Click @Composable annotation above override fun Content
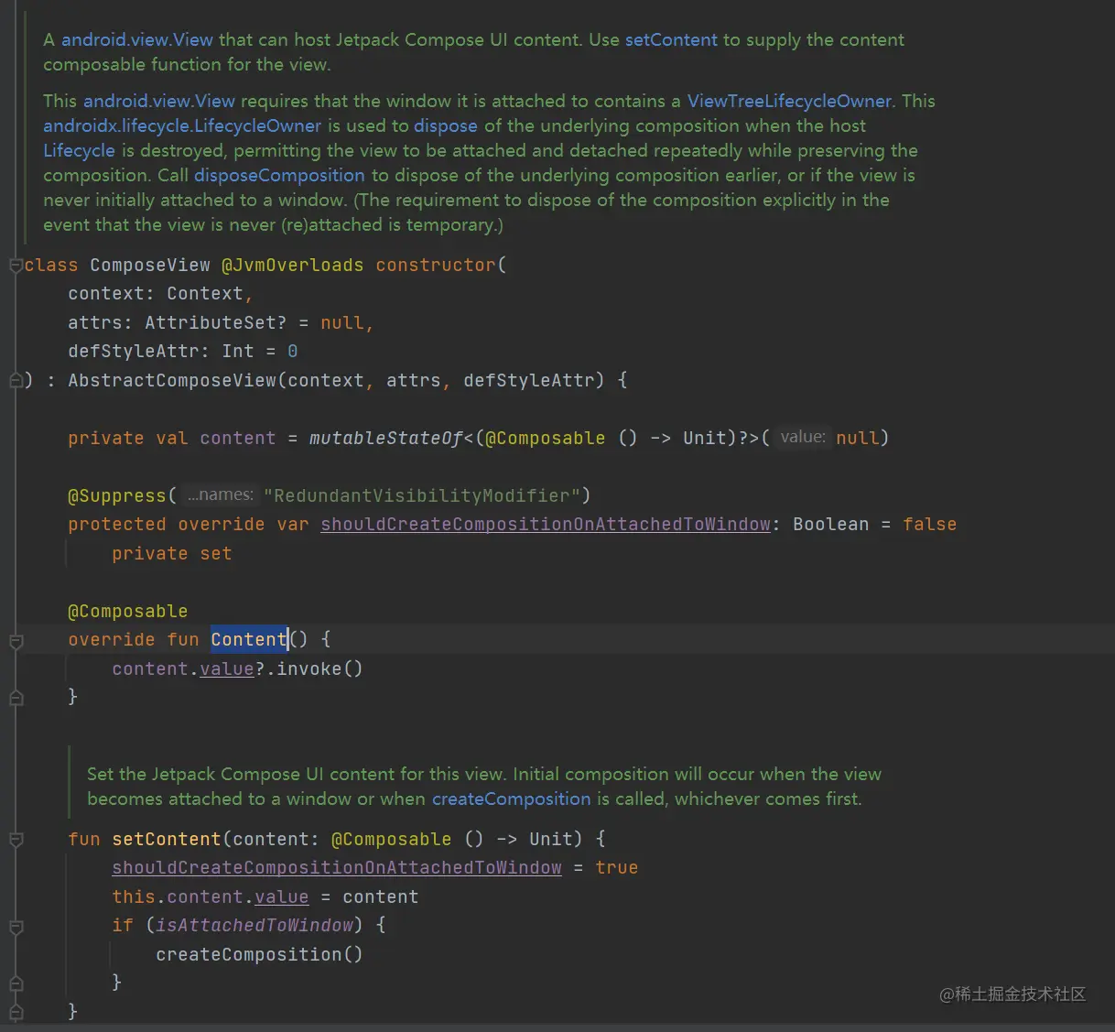The height and width of the screenshot is (1032, 1115). tap(128, 612)
